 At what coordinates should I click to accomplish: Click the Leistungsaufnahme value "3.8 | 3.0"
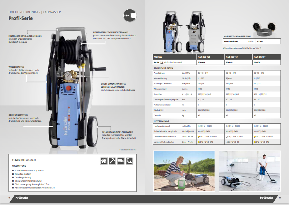click(257, 100)
